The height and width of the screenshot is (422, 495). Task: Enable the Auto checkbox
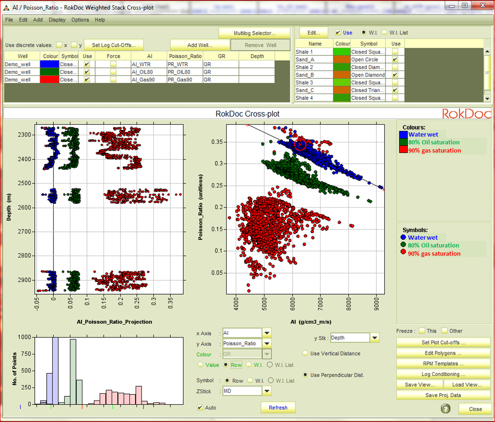(x=200, y=407)
